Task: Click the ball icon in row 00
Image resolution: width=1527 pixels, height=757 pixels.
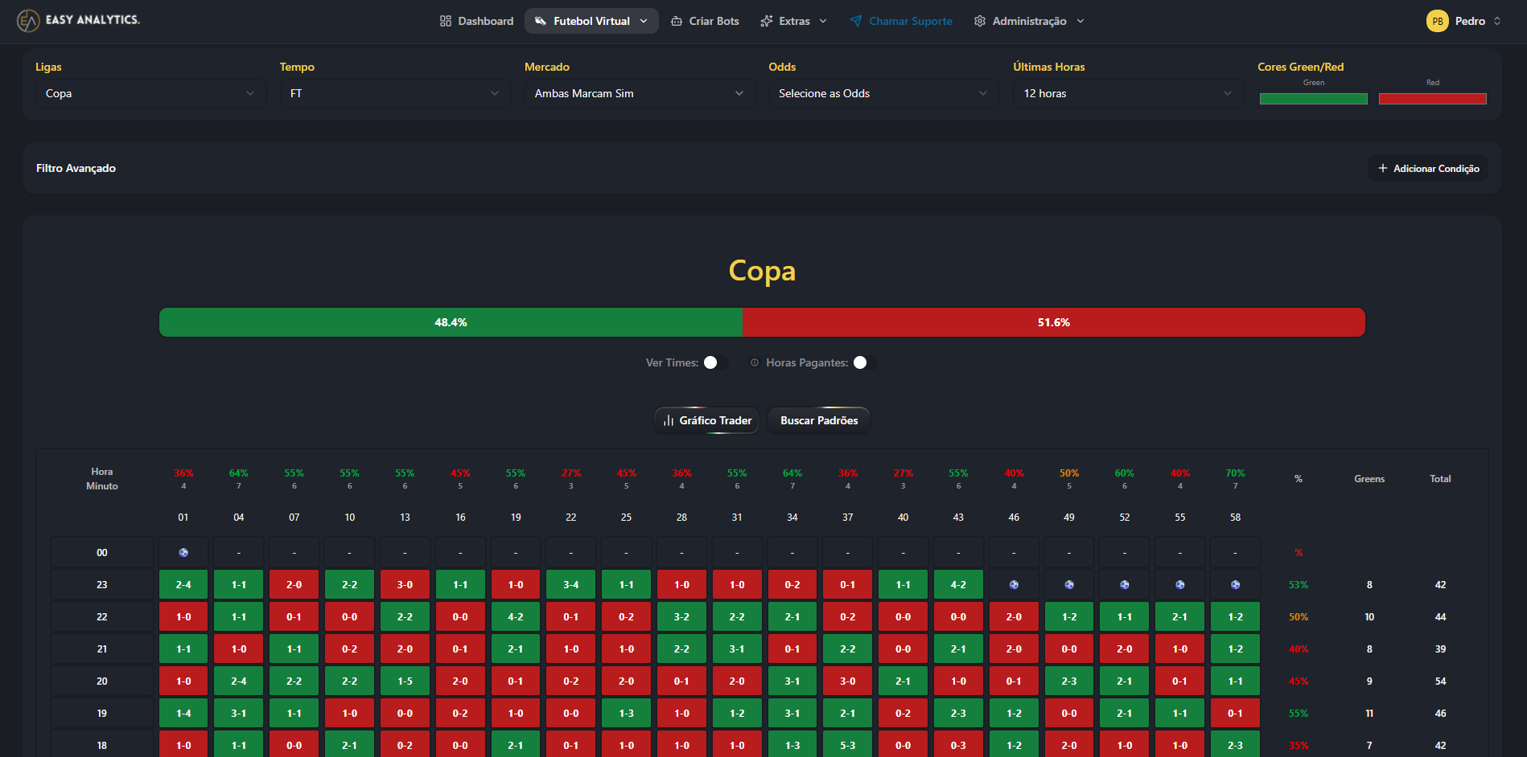Action: (x=183, y=553)
